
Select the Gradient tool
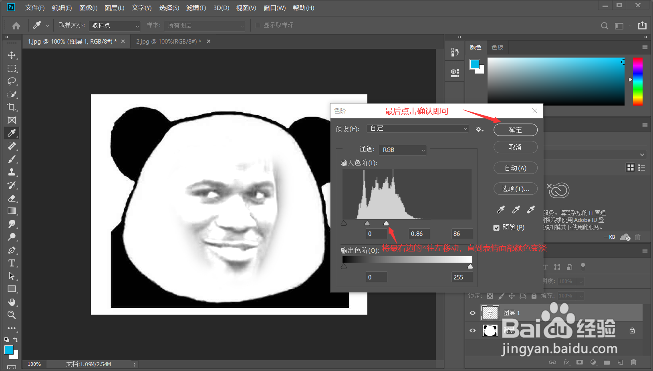click(12, 211)
